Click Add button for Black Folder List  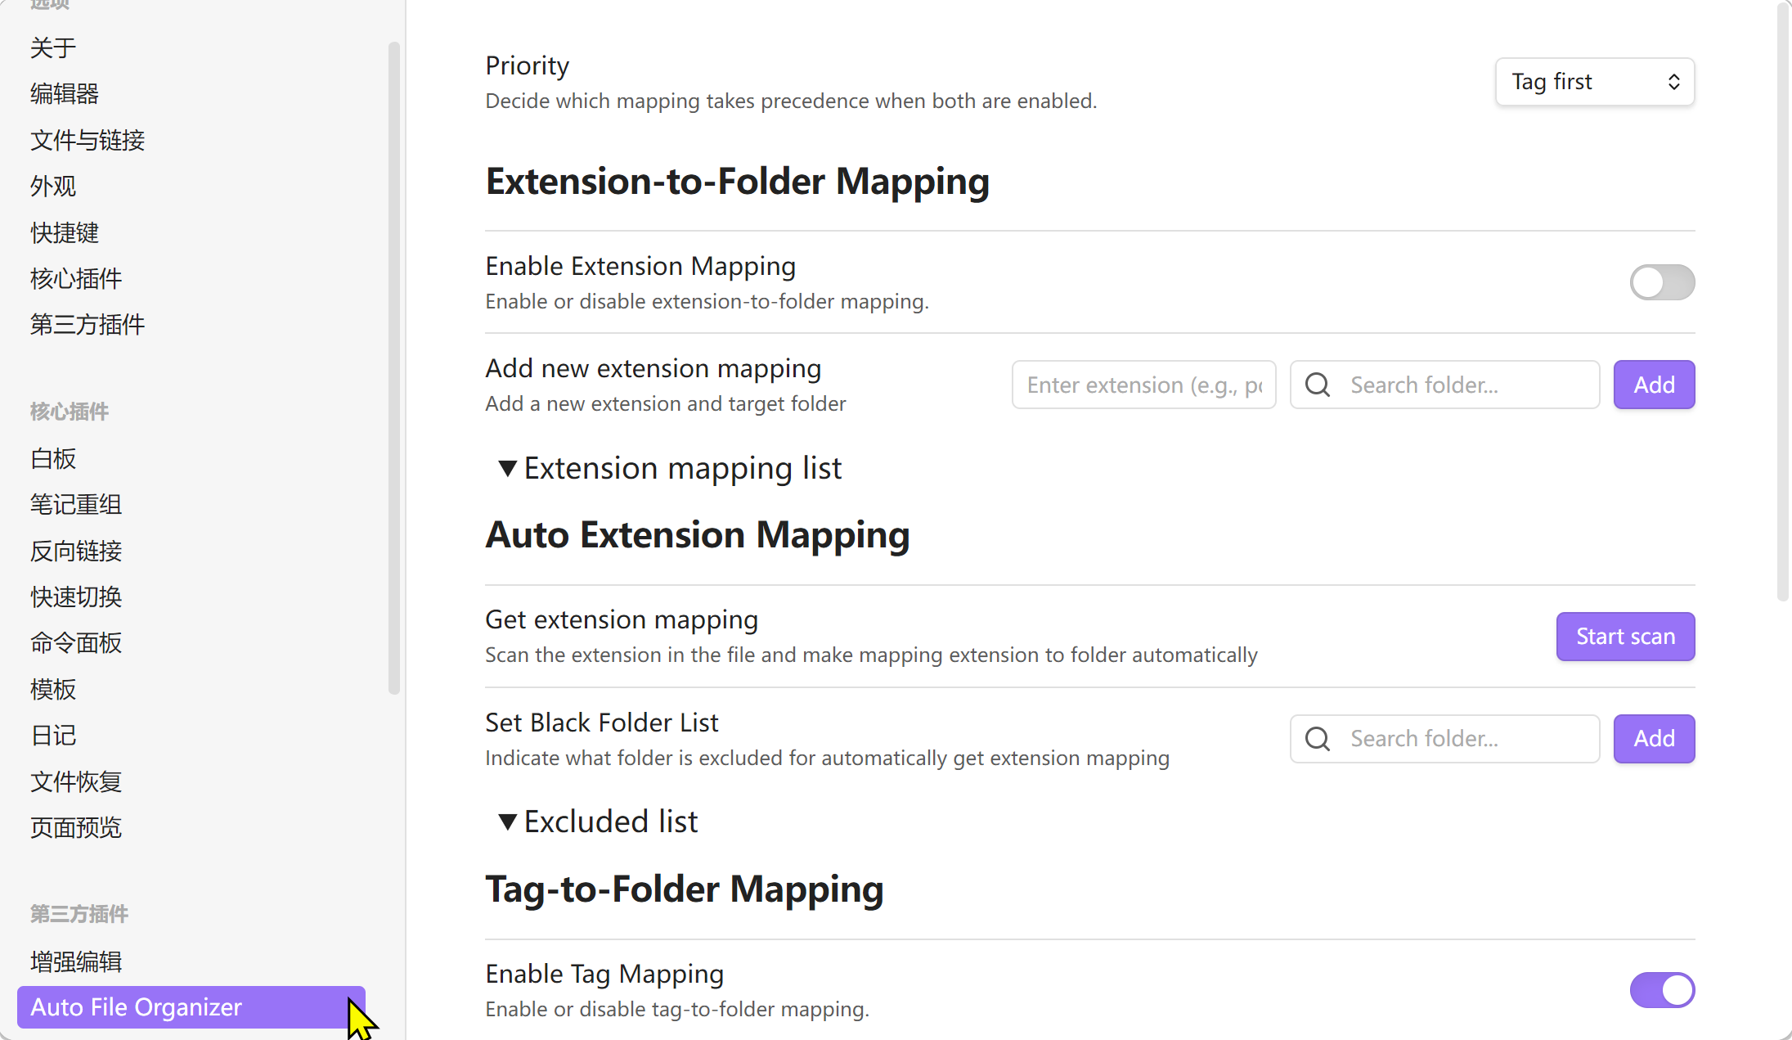[x=1654, y=739]
